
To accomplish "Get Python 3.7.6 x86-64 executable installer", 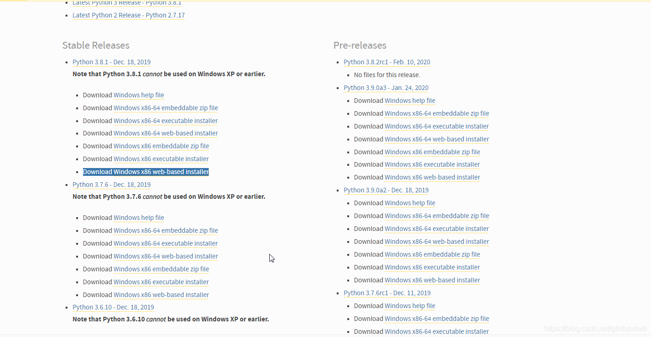I will (166, 243).
